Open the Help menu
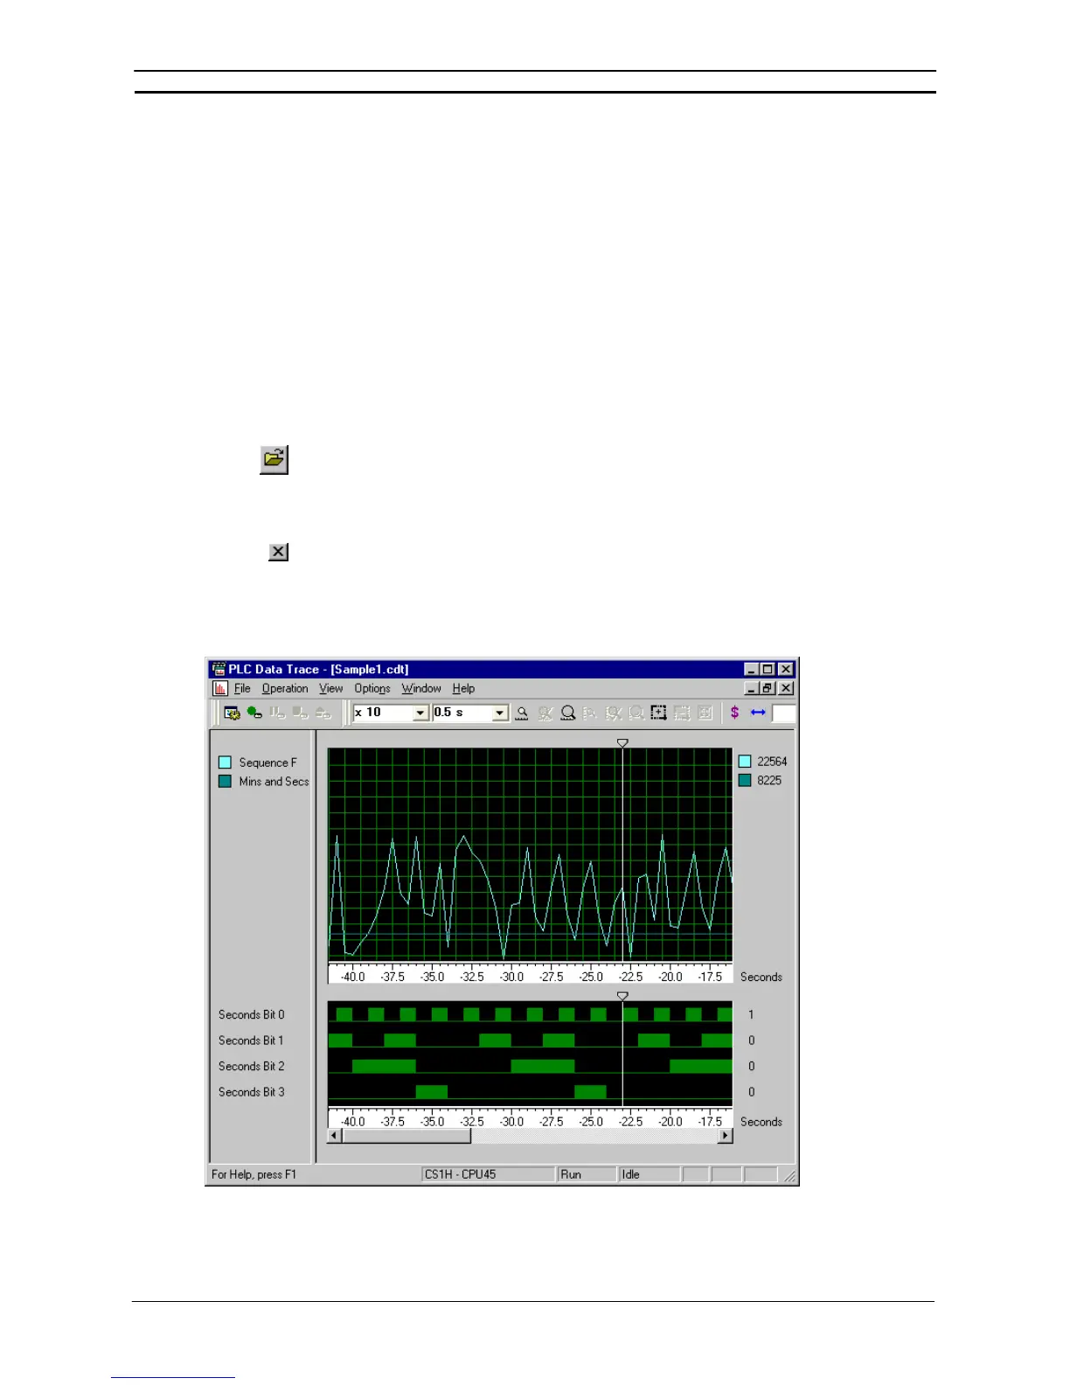The image size is (1070, 1385). (x=463, y=688)
